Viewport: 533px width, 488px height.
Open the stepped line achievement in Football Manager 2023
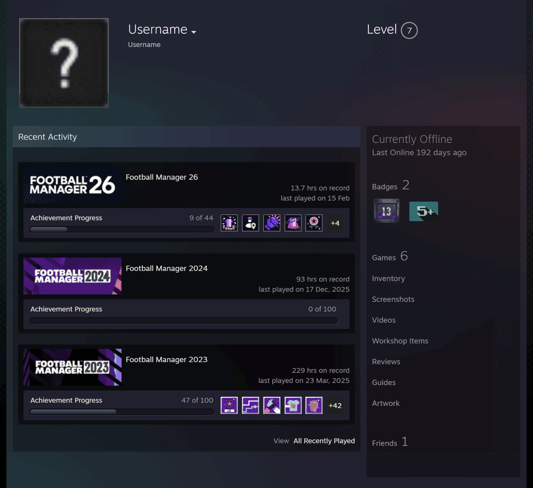pyautogui.click(x=250, y=405)
